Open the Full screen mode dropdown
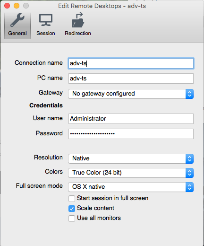Viewport: 204px width, 246px height. pos(131,187)
